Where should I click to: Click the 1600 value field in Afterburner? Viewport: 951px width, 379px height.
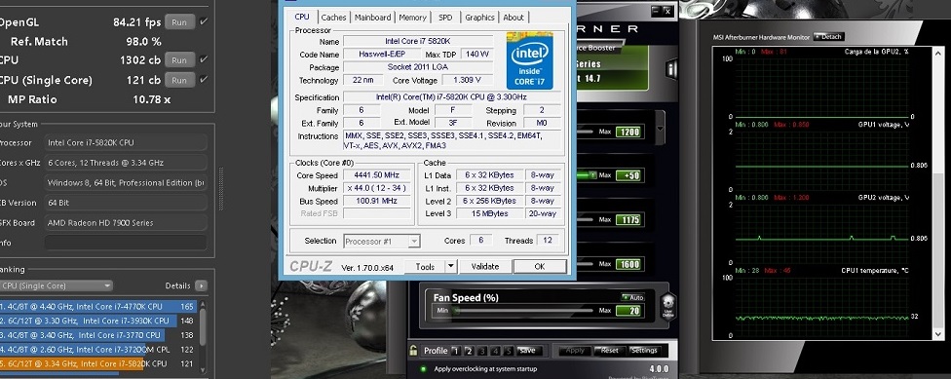tap(628, 264)
